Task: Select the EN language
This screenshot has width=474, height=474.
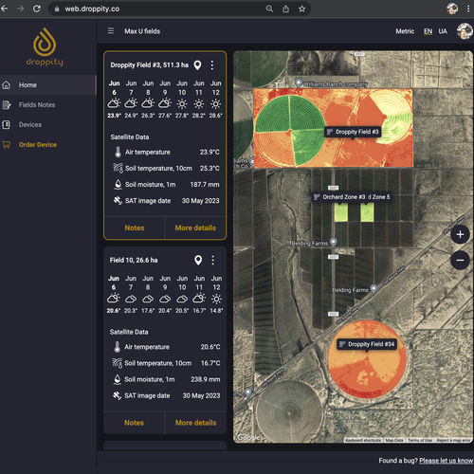Action: click(x=428, y=31)
